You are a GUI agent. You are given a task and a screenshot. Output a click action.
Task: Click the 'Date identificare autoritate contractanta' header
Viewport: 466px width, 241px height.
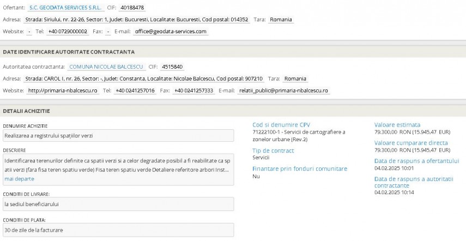pos(69,52)
